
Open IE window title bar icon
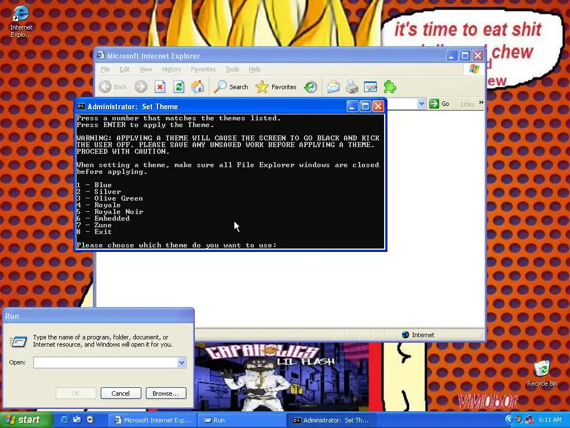(x=100, y=55)
